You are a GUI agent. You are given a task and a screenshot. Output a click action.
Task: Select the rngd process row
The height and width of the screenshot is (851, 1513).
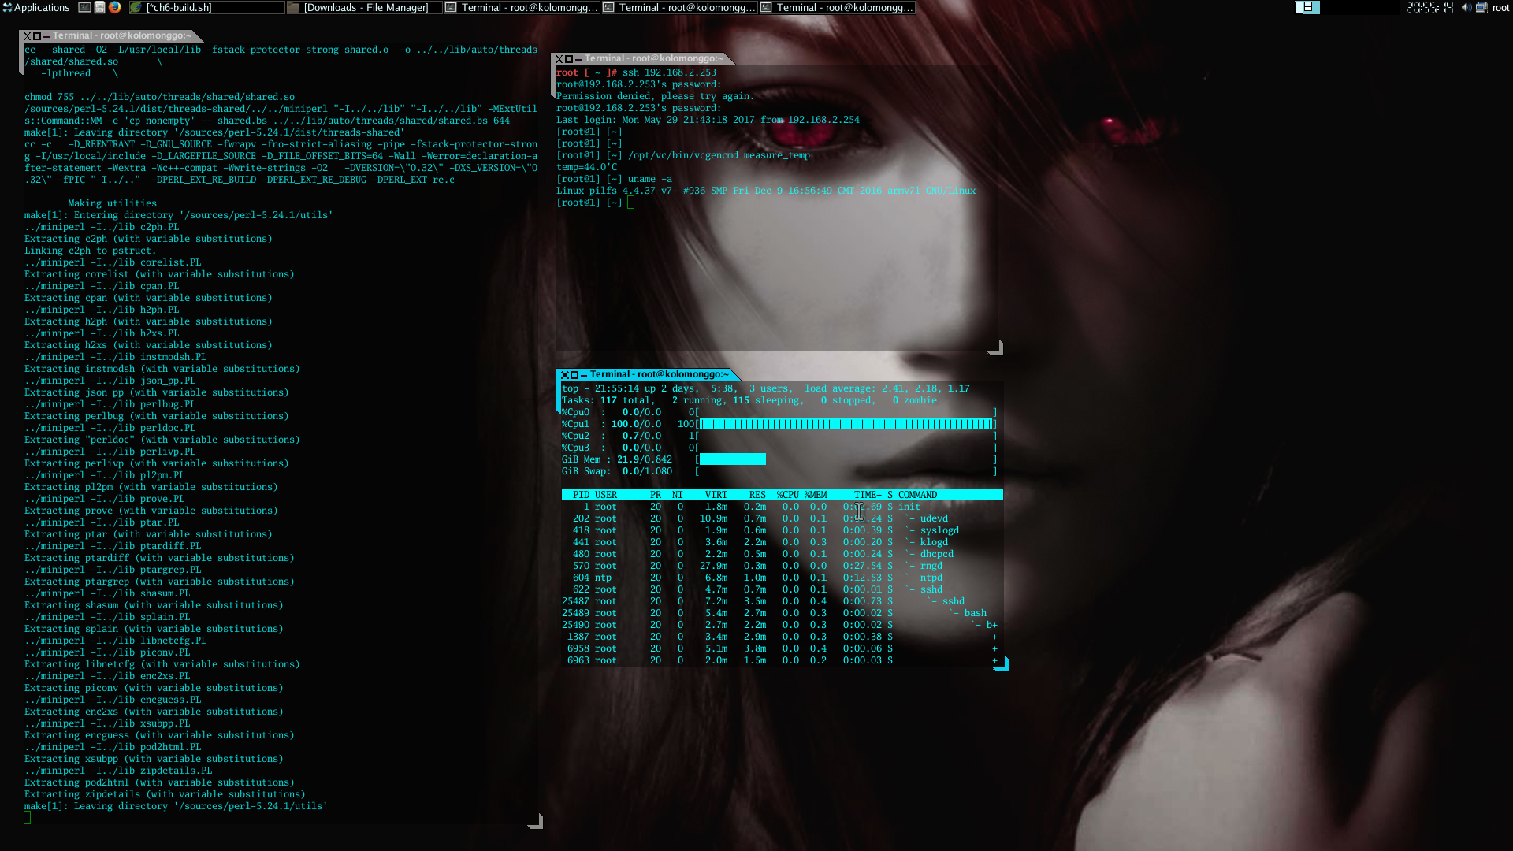pyautogui.click(x=782, y=566)
